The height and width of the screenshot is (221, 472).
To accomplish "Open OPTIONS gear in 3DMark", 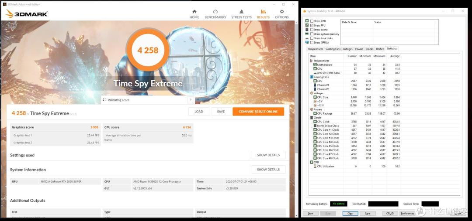I will [x=282, y=14].
